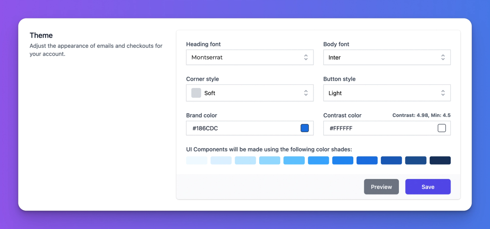Select the lightest blue shade swatch
Image resolution: width=490 pixels, height=229 pixels.
click(197, 161)
